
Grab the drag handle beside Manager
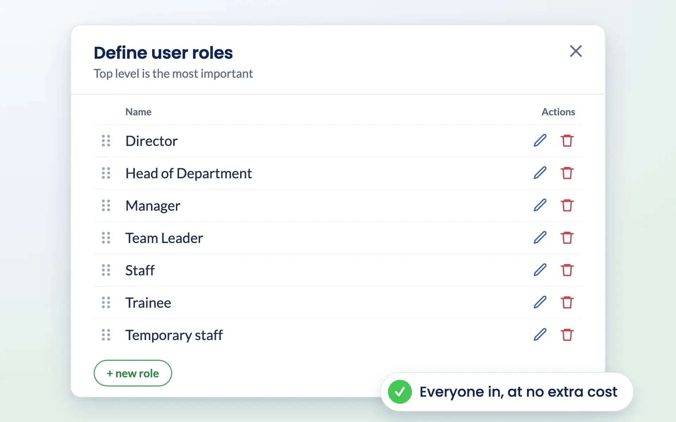click(106, 205)
